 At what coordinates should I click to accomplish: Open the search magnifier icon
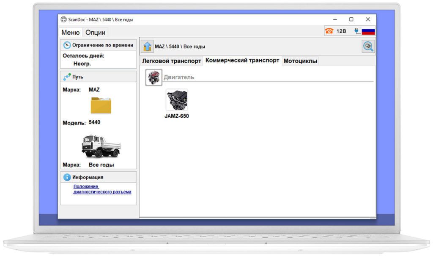pos(368,46)
